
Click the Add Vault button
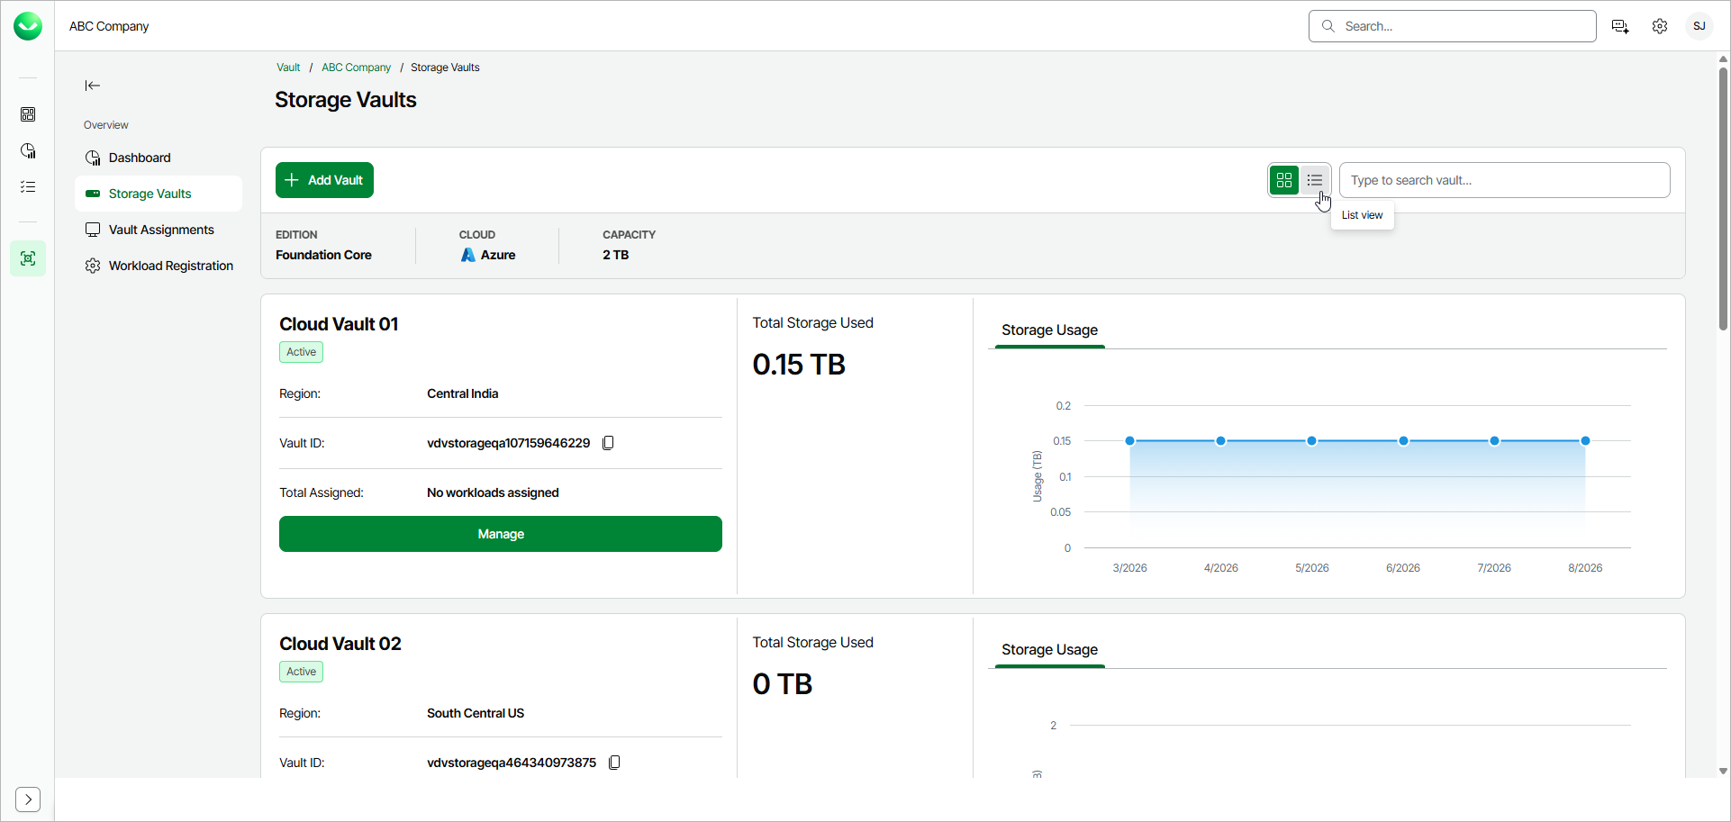coord(324,180)
